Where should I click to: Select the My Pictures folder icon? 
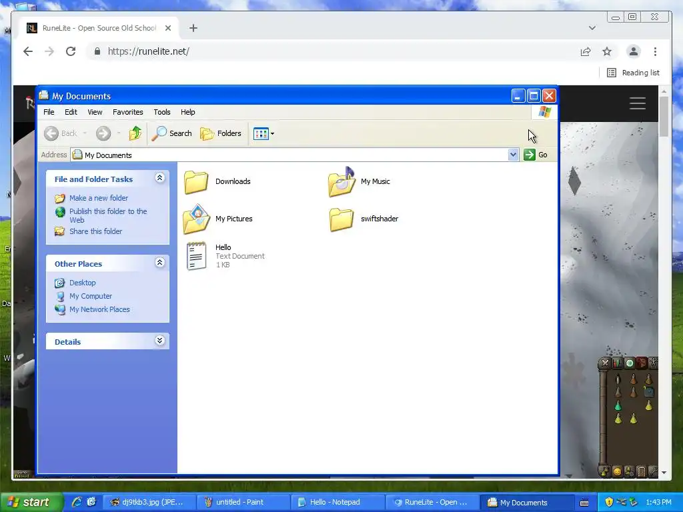click(197, 219)
